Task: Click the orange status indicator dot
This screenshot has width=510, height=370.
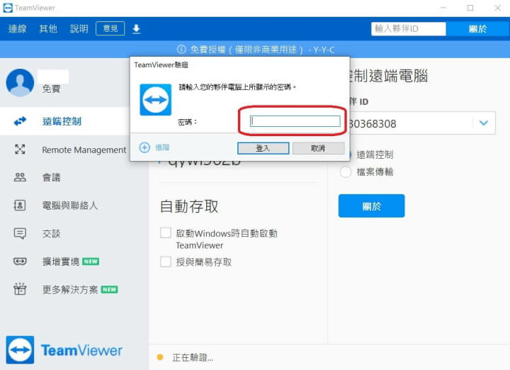Action: tap(160, 357)
